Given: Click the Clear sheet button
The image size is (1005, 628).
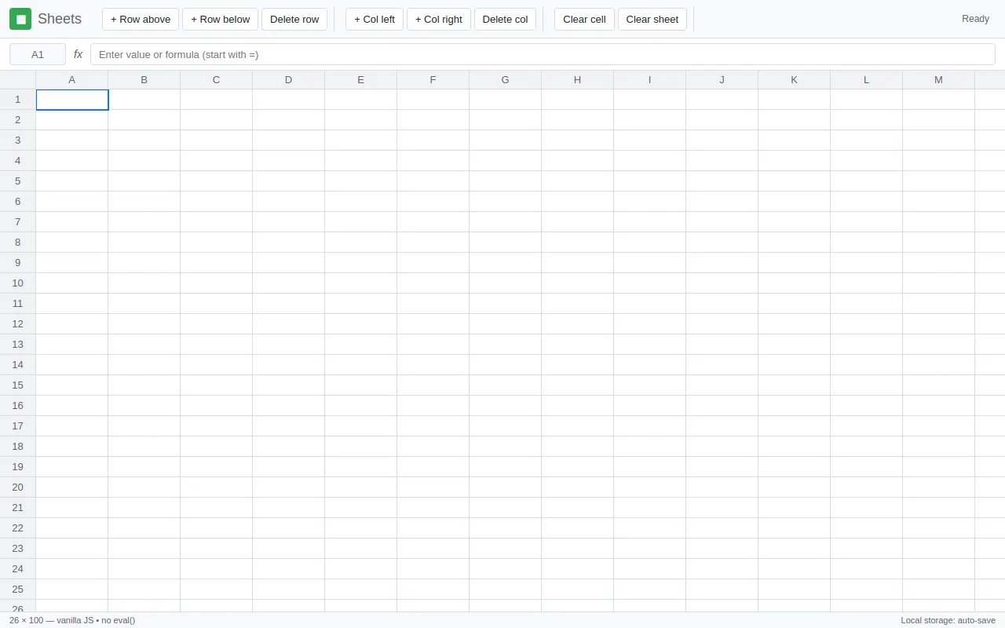Looking at the screenshot, I should tap(652, 19).
